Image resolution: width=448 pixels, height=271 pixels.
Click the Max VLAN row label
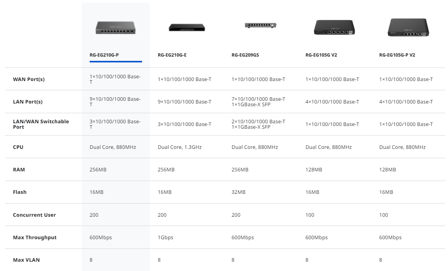click(26, 260)
